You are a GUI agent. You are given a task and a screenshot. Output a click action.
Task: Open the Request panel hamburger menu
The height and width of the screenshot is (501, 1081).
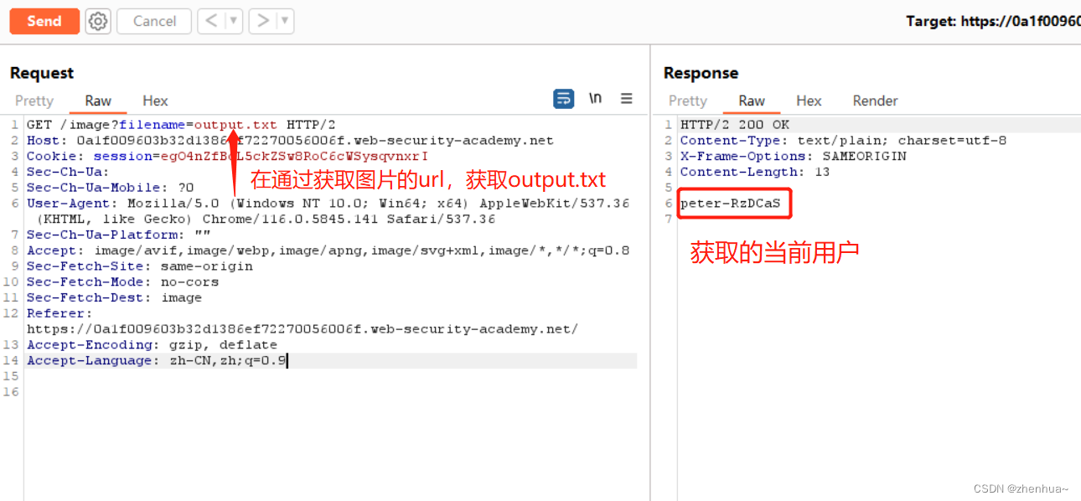[x=627, y=98]
